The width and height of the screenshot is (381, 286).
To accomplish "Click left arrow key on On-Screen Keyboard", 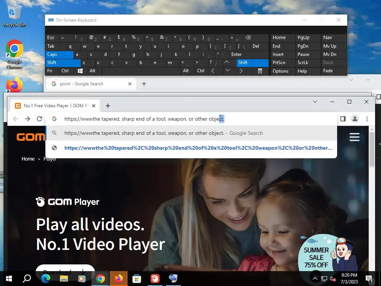I will (213, 71).
